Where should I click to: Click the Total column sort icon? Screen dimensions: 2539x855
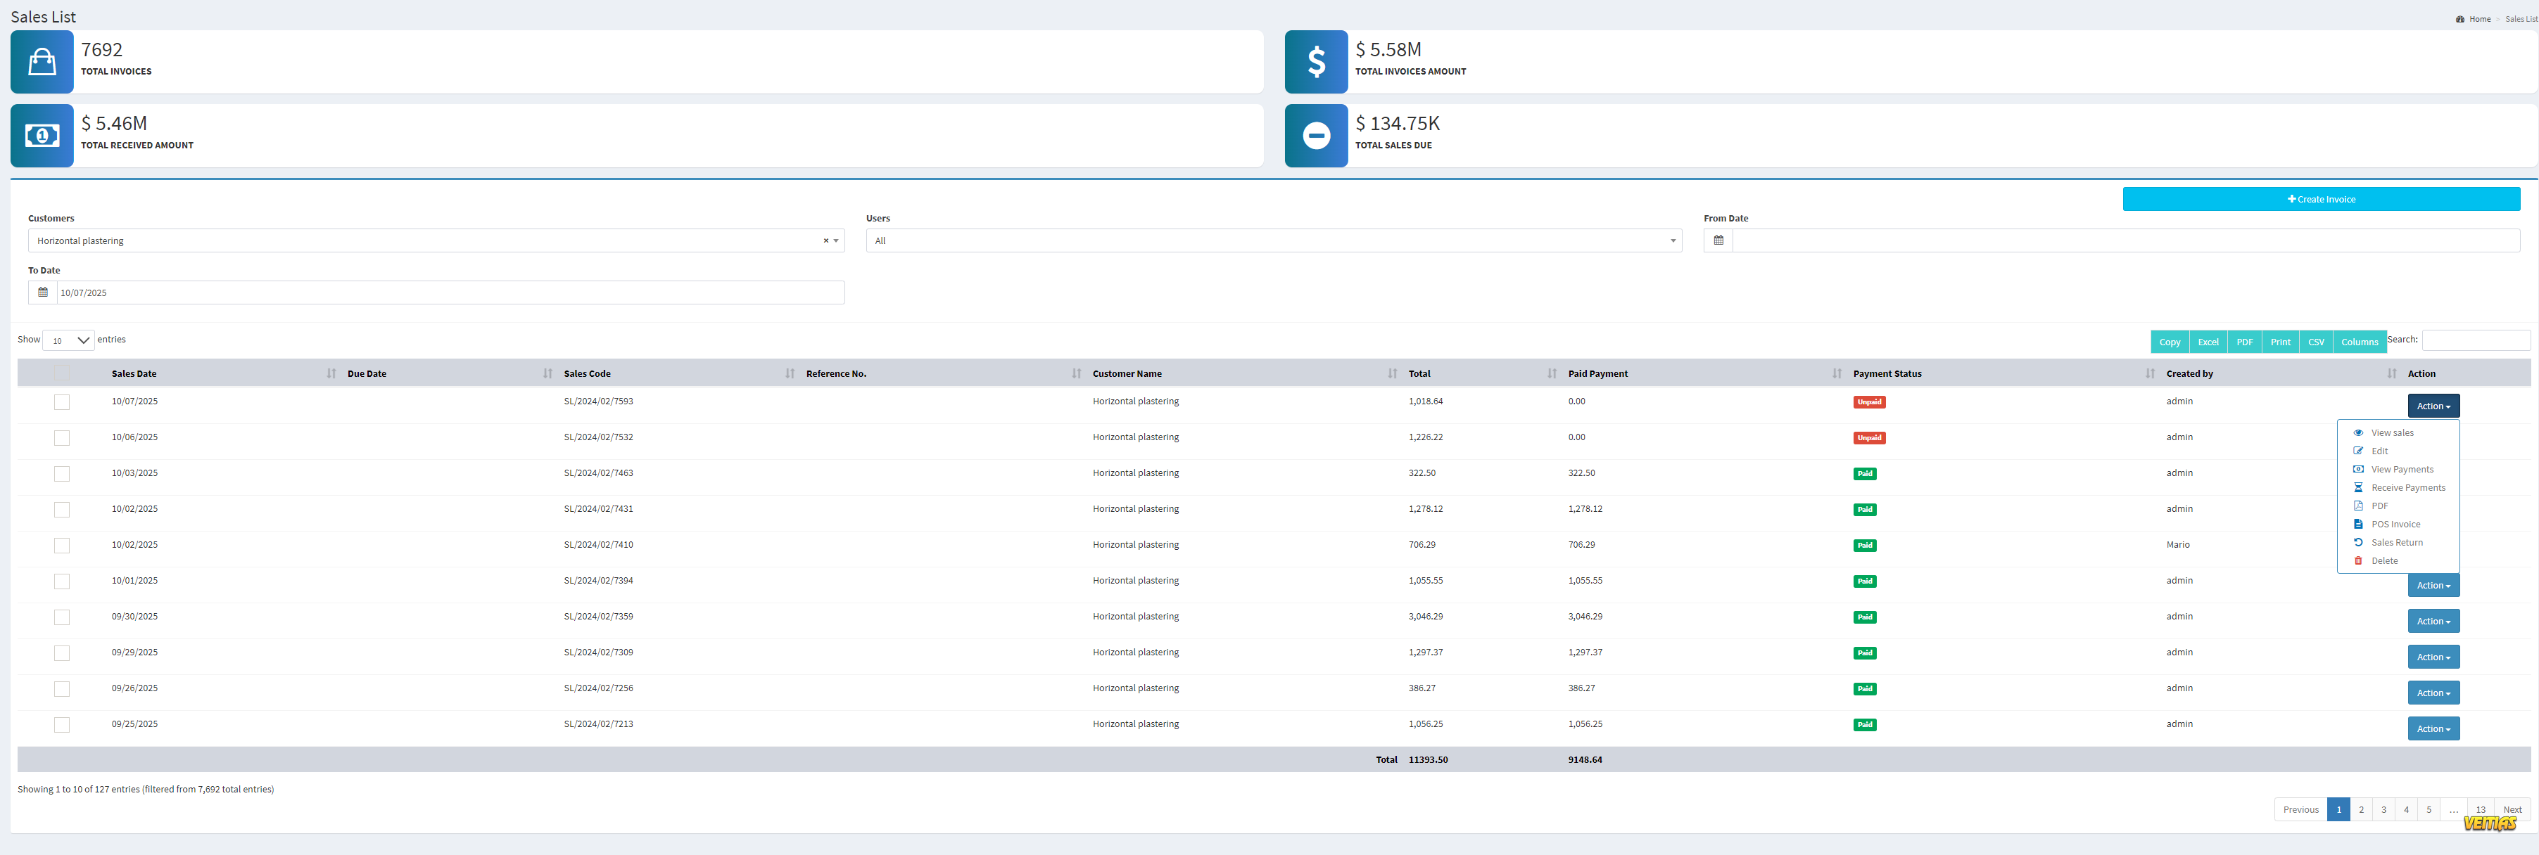pyautogui.click(x=1552, y=374)
